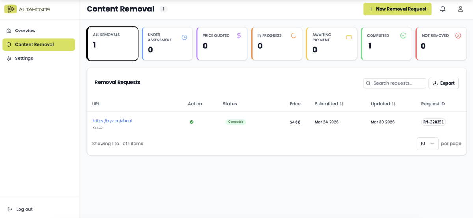
Task: Click the Price Quoted dollar icon
Action: click(x=239, y=35)
